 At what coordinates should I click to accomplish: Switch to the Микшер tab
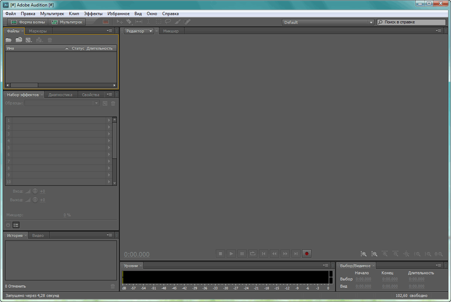pos(171,31)
